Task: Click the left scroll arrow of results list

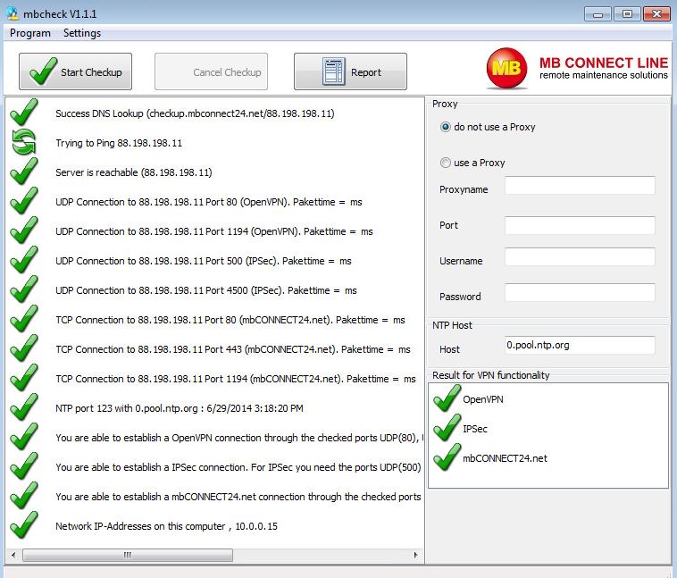Action: (x=13, y=555)
